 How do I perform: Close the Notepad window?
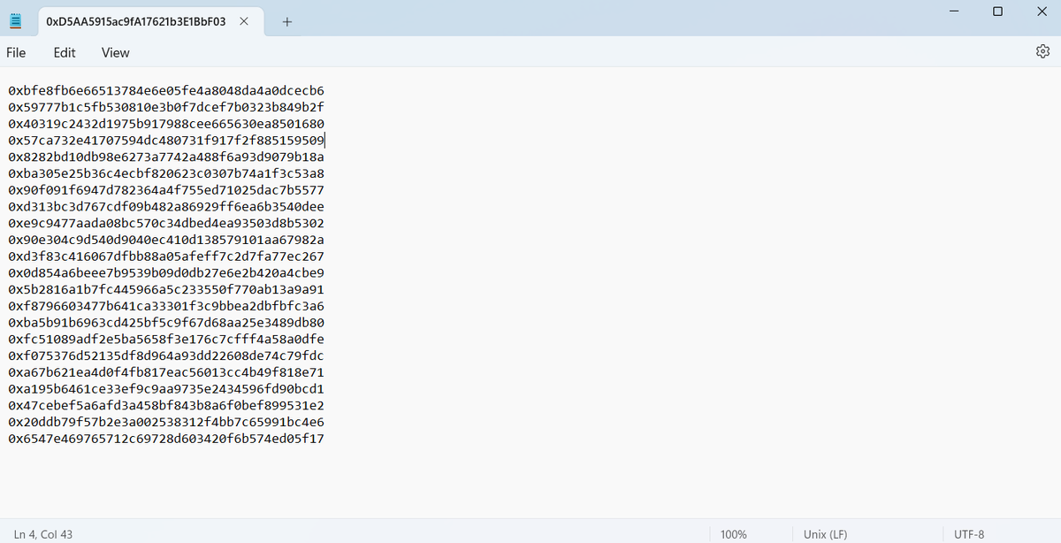coord(1041,11)
